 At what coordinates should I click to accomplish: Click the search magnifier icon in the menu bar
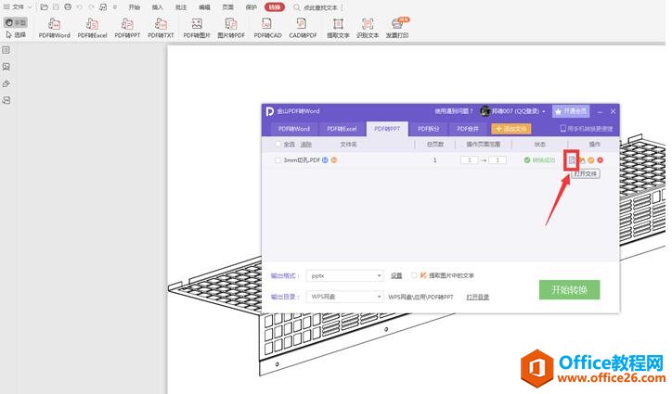click(x=297, y=7)
